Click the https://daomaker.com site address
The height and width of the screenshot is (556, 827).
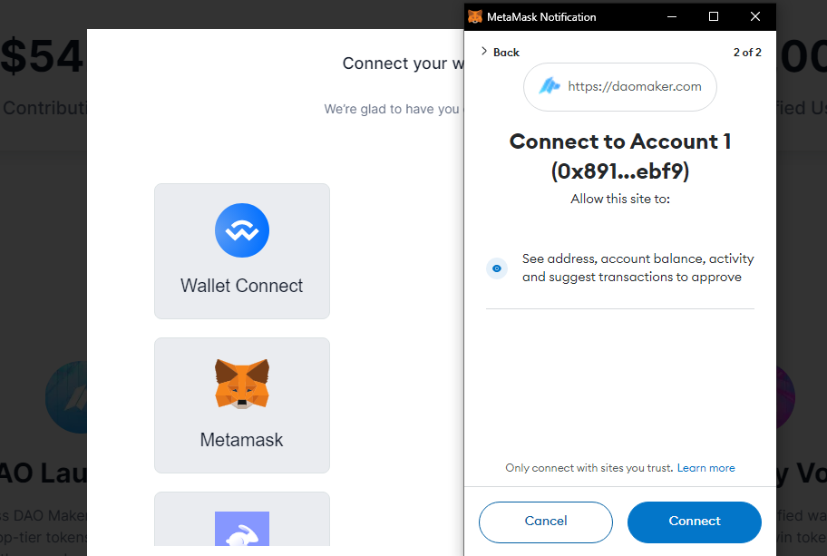click(635, 87)
